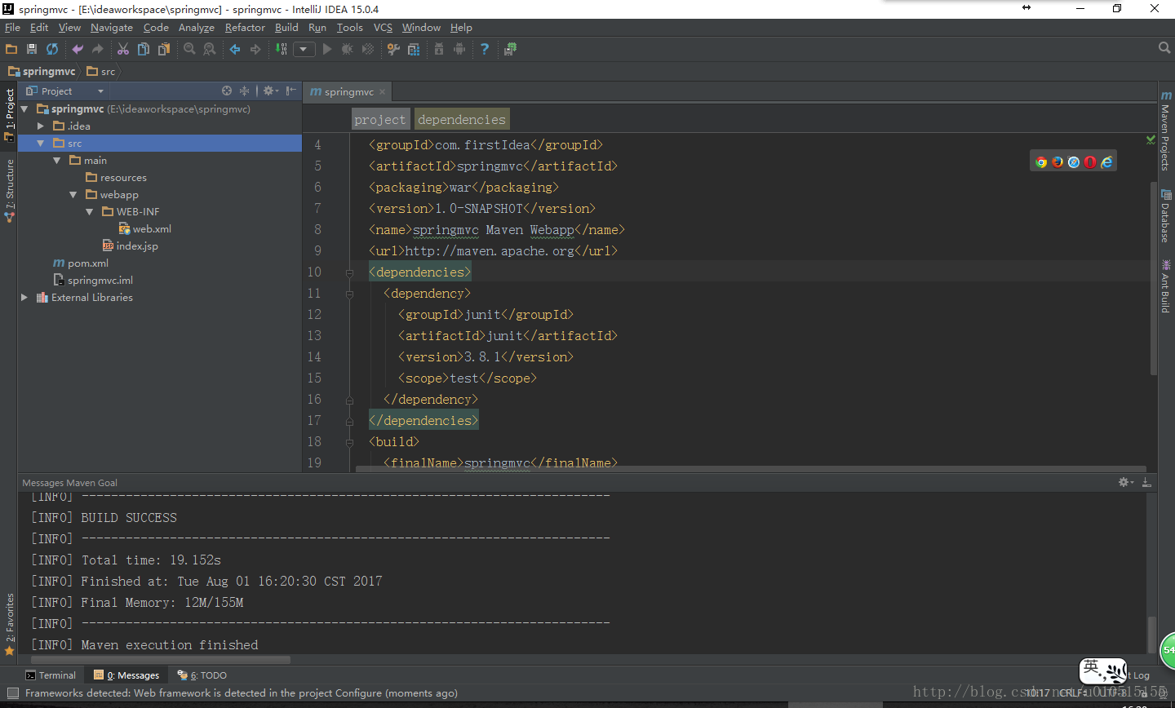Toggle the Maven Projects side panel

point(1166,131)
